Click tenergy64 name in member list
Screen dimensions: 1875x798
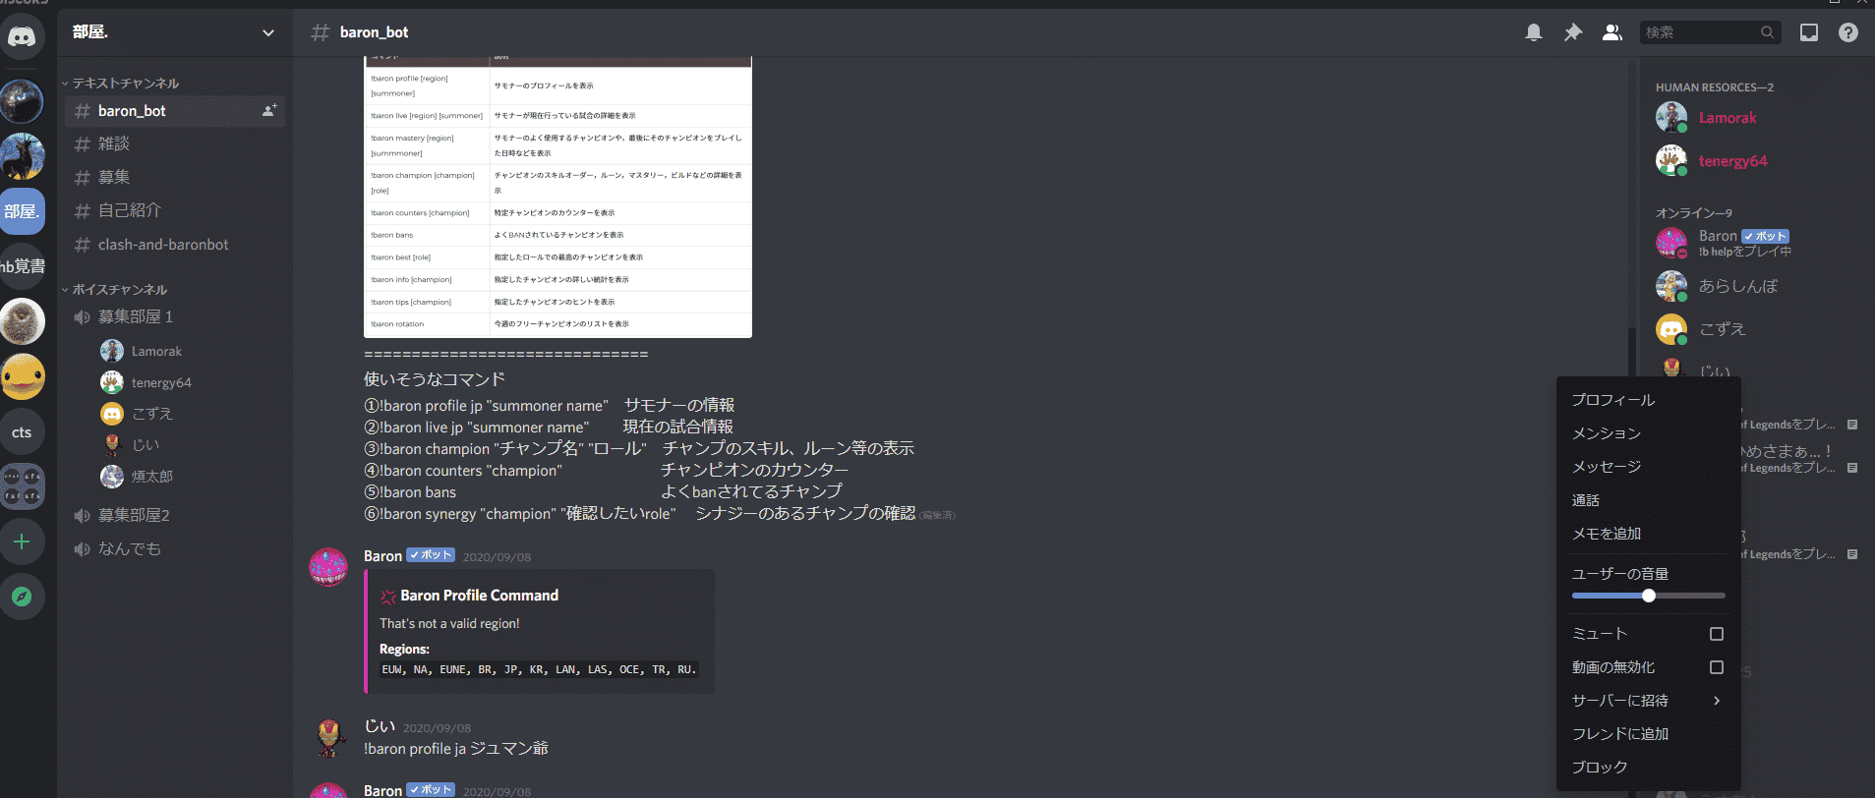click(1732, 161)
